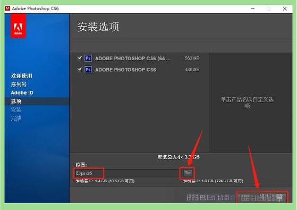Select the ADOBE PHOTOSHOP CS6 (64 ... product name

tap(133, 58)
